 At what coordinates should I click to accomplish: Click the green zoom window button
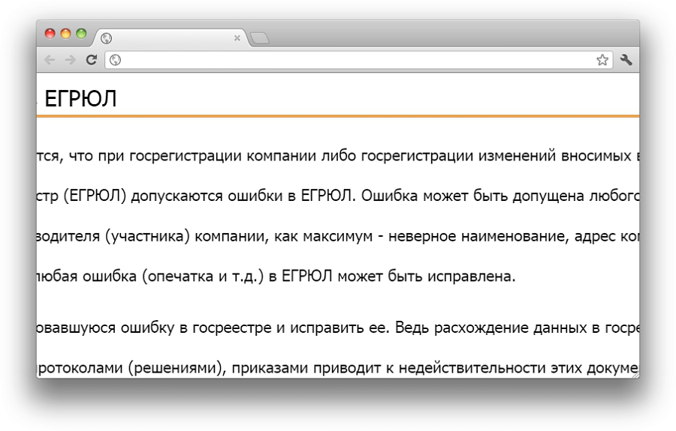point(81,34)
